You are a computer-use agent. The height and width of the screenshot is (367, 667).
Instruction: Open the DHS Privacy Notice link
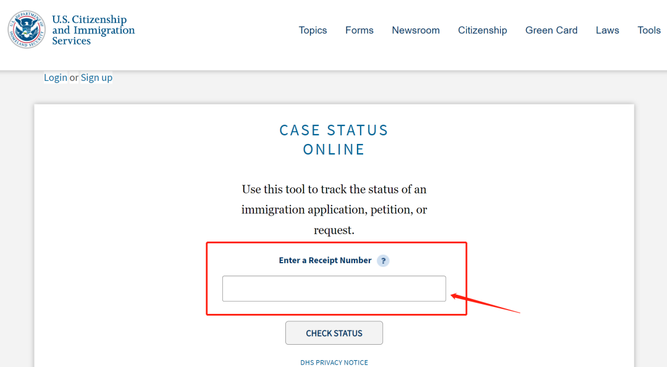click(x=334, y=363)
